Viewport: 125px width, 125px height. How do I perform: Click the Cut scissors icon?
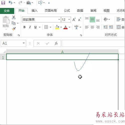pyautogui.click(x=14, y=17)
